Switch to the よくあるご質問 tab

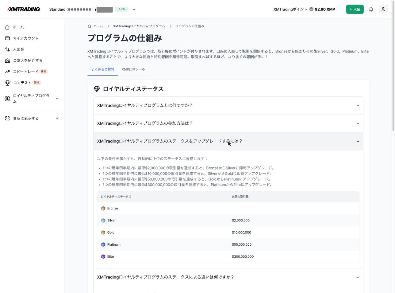tap(103, 69)
